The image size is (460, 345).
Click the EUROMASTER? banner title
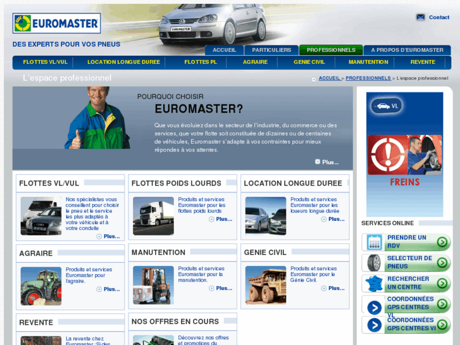point(199,109)
